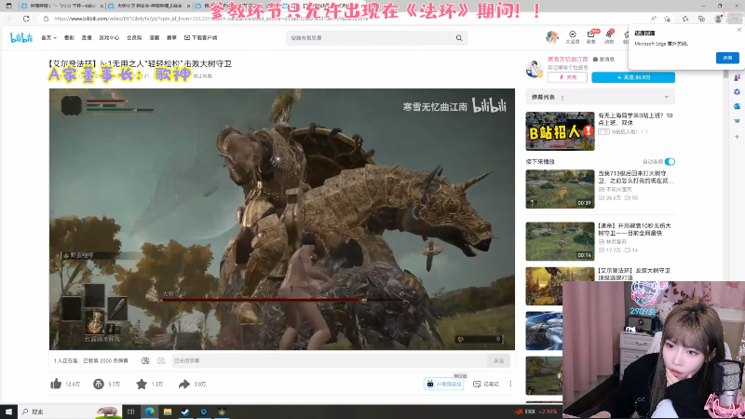Open the 赛事 events menu item
The width and height of the screenshot is (745, 419).
tap(171, 37)
